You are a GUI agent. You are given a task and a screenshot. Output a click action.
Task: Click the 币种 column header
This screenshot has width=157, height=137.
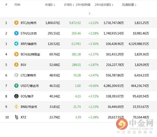click(x=17, y=5)
